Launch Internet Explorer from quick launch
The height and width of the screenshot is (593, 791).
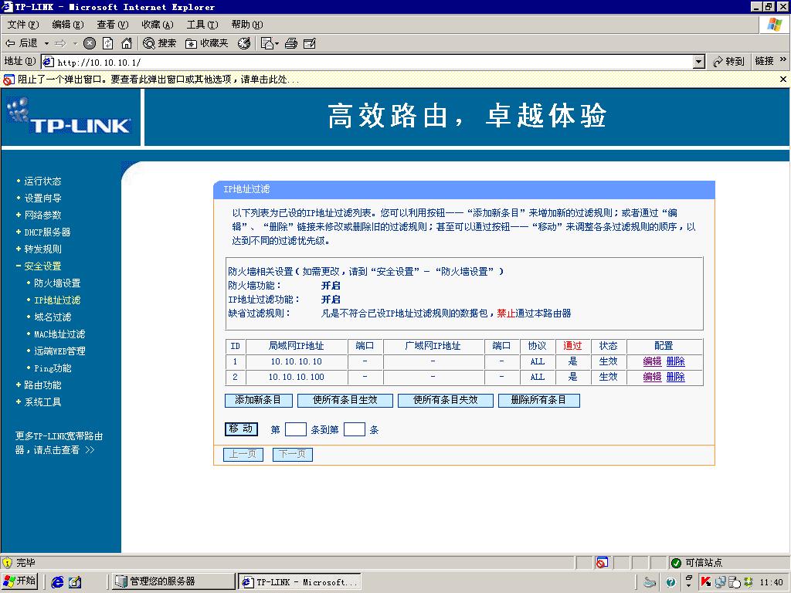pos(57,582)
